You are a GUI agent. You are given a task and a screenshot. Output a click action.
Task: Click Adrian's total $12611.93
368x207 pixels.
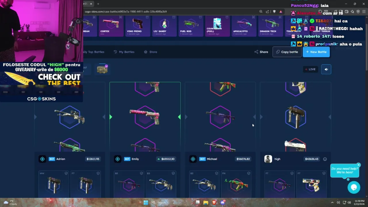click(93, 159)
